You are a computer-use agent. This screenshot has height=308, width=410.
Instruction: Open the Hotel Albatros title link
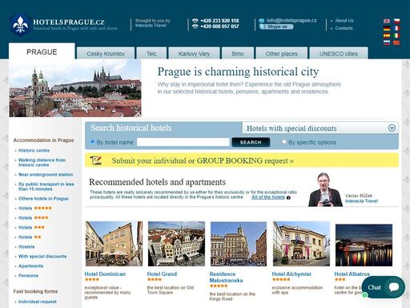click(352, 274)
